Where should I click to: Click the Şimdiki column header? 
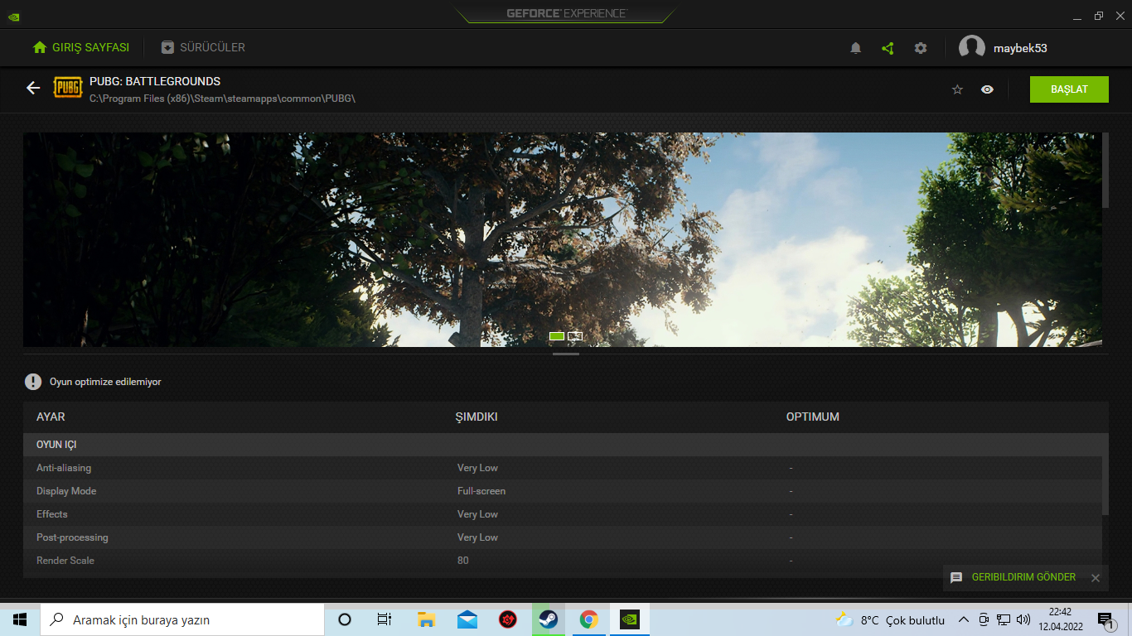click(477, 417)
